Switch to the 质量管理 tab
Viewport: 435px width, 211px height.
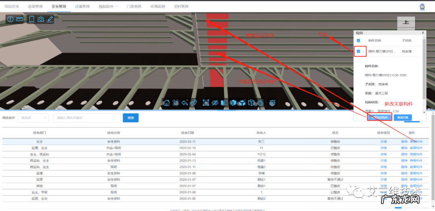click(x=83, y=7)
